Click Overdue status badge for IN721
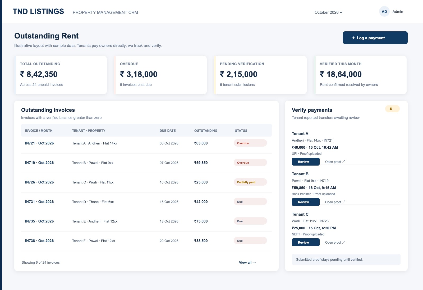 pyautogui.click(x=250, y=143)
